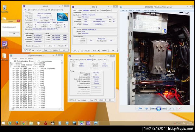Screen dimensions: 195x132
Task: Open the red bag app on the taskbar
Action: (x=45, y=123)
